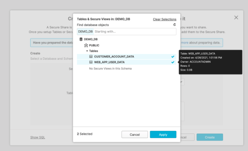Click the 'Owner: ACCOUNTADMIN' tooltip line

[195, 62]
